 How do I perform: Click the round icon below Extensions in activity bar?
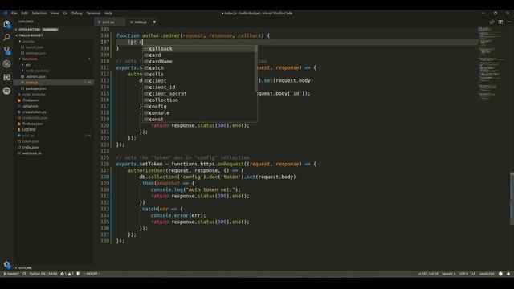tap(6, 91)
